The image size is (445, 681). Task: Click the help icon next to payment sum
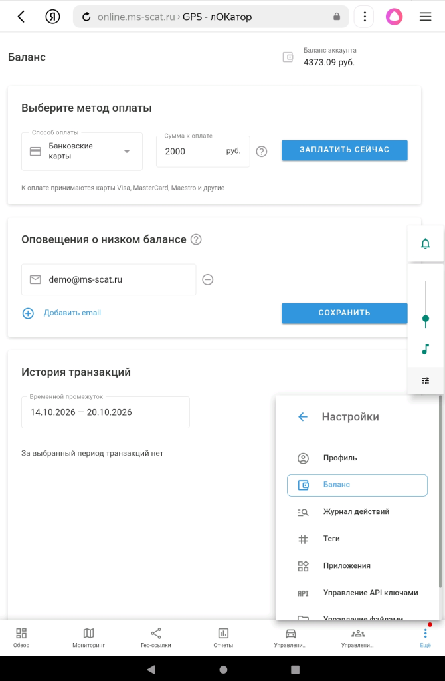click(262, 151)
